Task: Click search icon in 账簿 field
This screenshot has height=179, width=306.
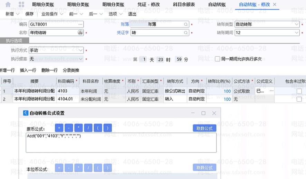Action: point(186,24)
